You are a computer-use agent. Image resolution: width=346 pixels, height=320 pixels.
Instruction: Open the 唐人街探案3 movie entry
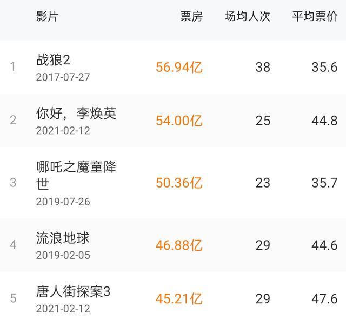pyautogui.click(x=73, y=292)
